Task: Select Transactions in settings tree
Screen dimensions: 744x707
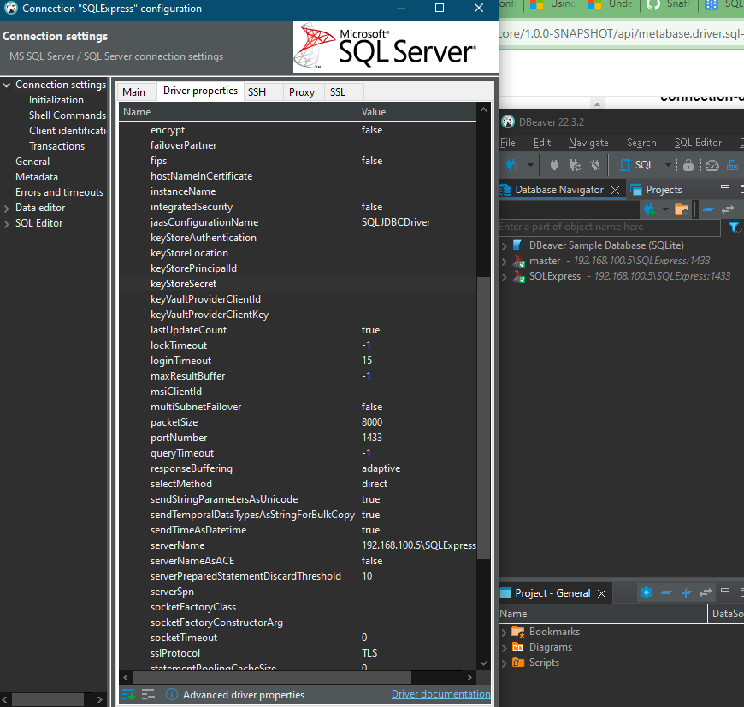Action: click(x=57, y=146)
